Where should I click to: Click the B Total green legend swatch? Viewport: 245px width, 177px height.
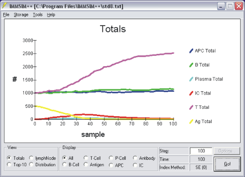[191, 65]
